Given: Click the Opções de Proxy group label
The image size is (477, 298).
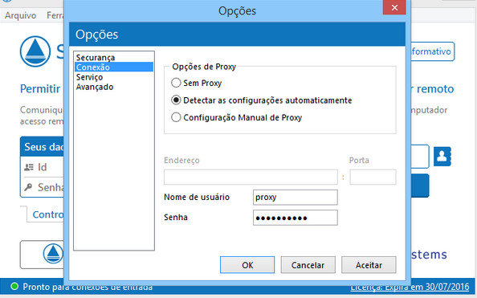Looking at the screenshot, I should pos(204,67).
